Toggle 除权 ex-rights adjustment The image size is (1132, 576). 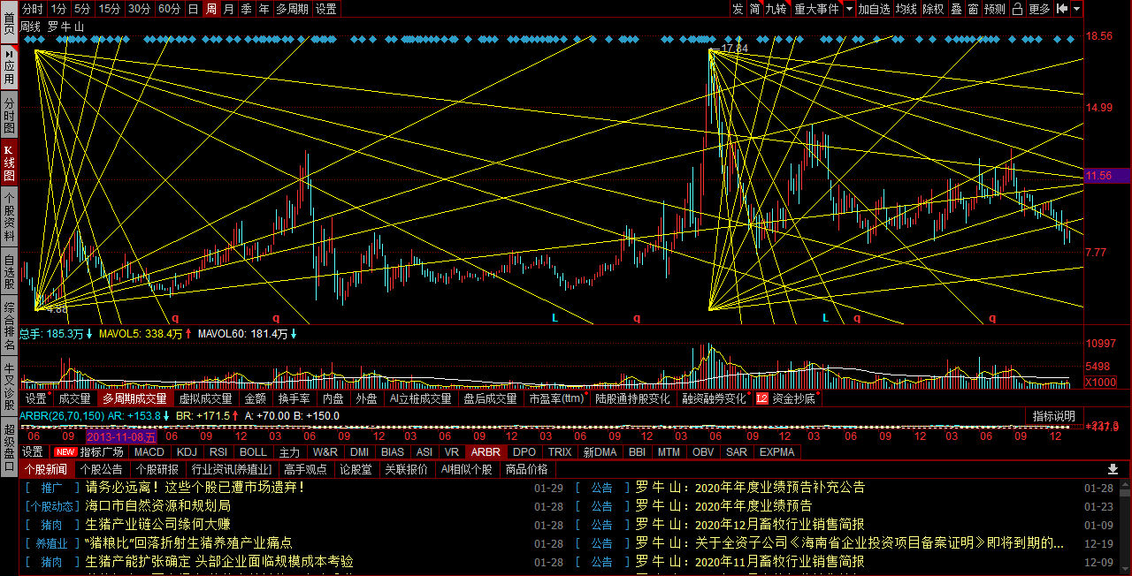pyautogui.click(x=933, y=9)
